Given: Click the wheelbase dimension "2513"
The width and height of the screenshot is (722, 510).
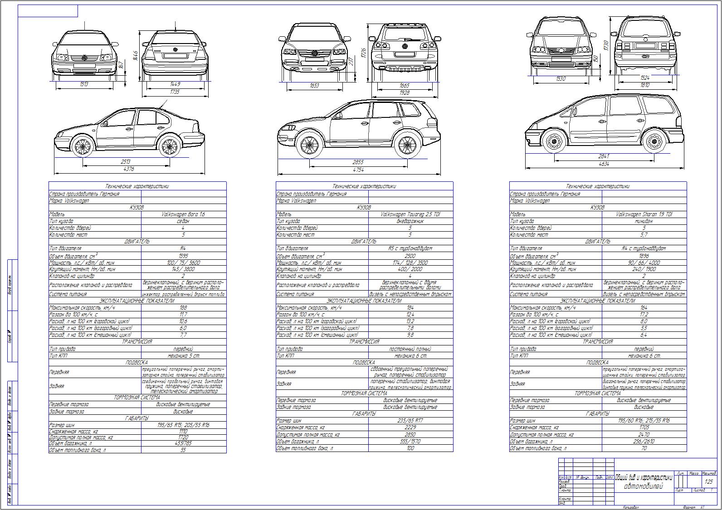Looking at the screenshot, I should coord(126,162).
